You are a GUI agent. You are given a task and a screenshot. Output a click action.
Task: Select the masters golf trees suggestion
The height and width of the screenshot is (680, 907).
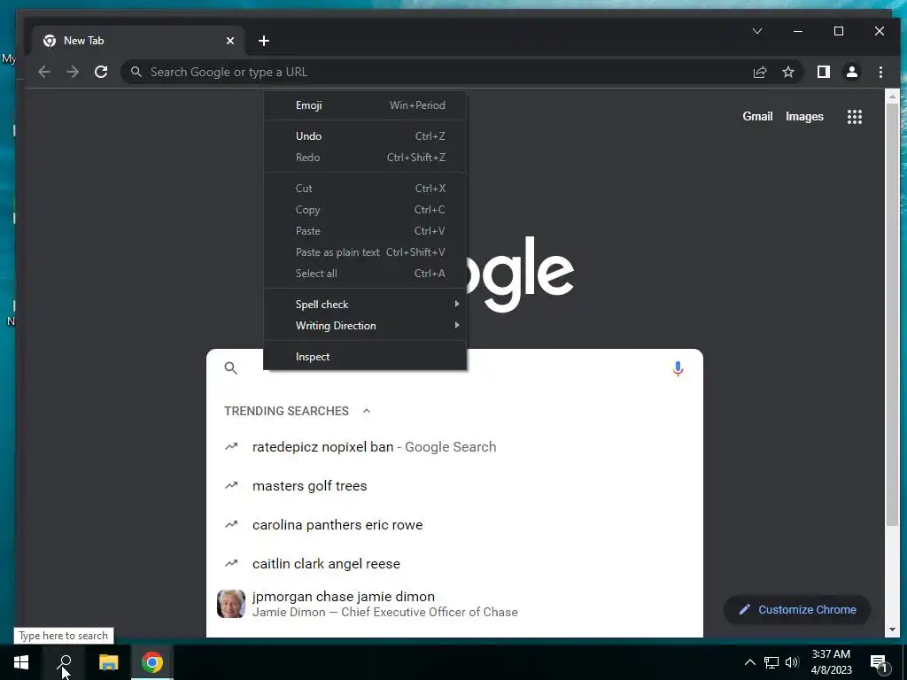coord(454,486)
